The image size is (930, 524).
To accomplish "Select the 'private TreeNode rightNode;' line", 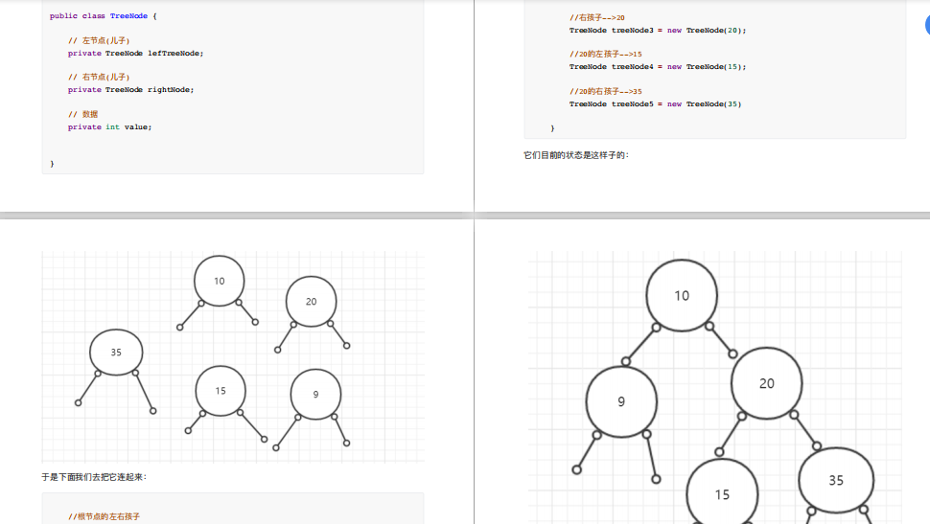I will [130, 89].
